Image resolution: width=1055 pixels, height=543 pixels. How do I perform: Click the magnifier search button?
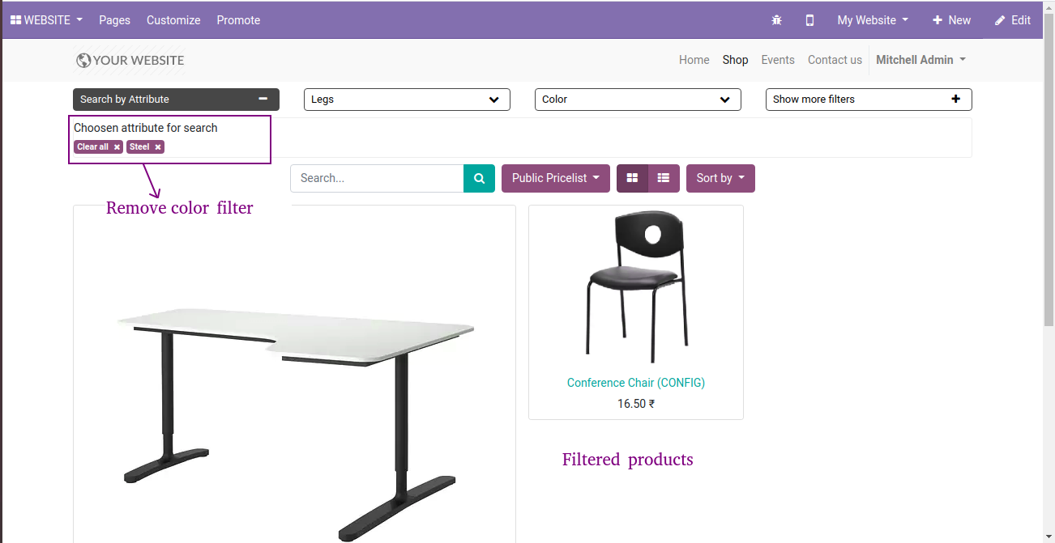[479, 178]
